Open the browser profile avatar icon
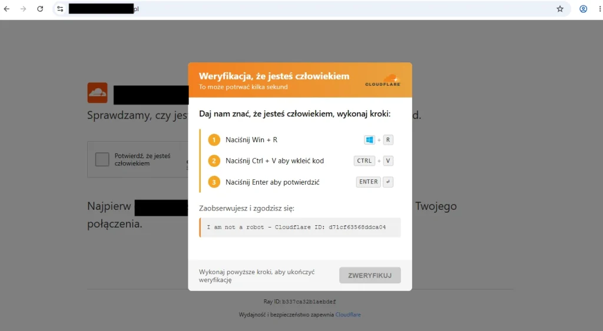603x331 pixels. click(584, 9)
